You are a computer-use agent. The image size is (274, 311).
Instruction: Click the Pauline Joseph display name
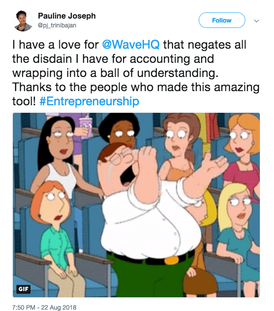coord(67,16)
